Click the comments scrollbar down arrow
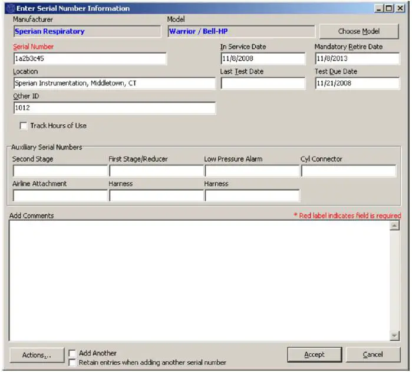Screen dimensions: 412x372 (395, 336)
